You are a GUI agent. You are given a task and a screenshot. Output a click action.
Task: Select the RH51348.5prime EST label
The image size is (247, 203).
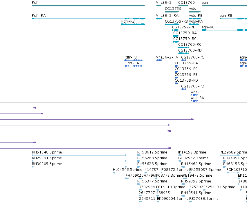coord(47,152)
